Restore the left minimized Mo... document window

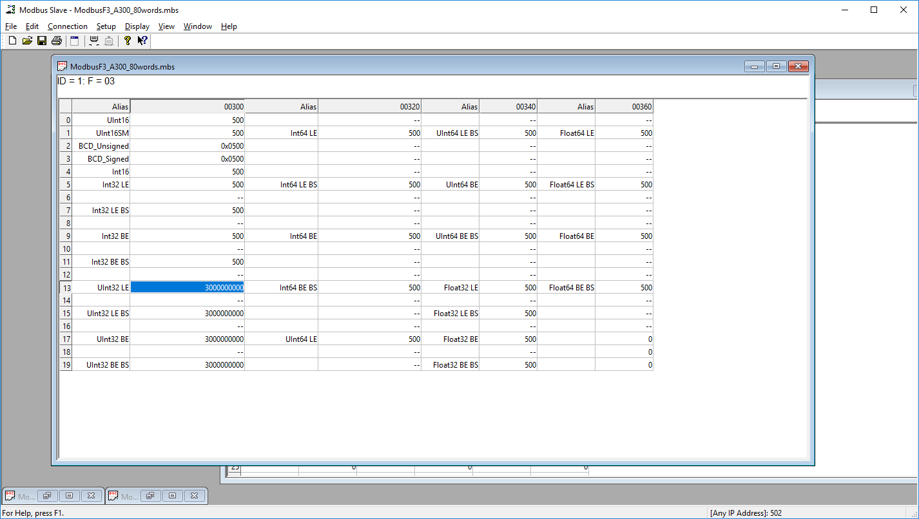48,496
